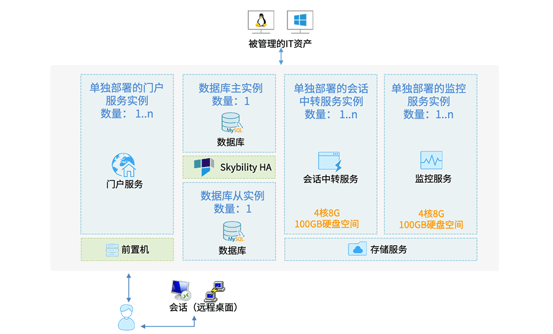Screen dimensions: 553x334
Task: Click the Windows logo monitor icon
Action: click(300, 22)
